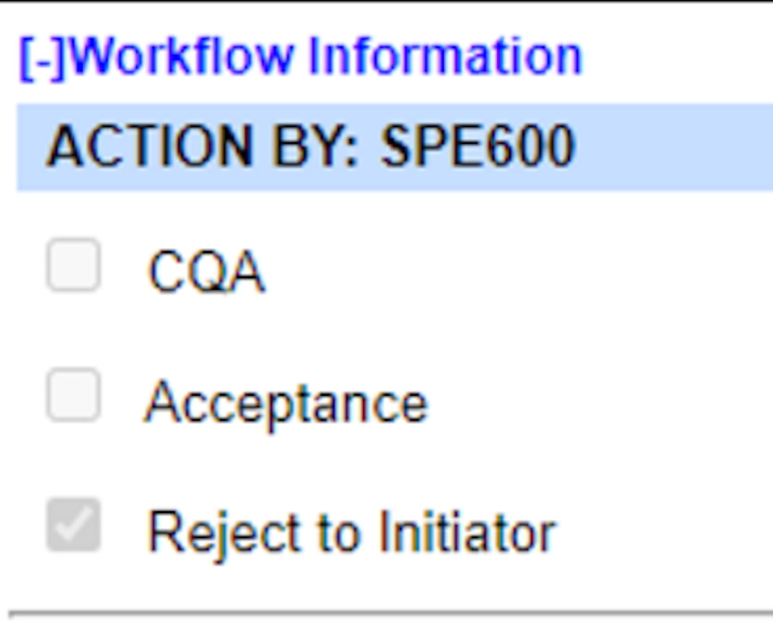Click the [-] collapse toggle

point(44,58)
